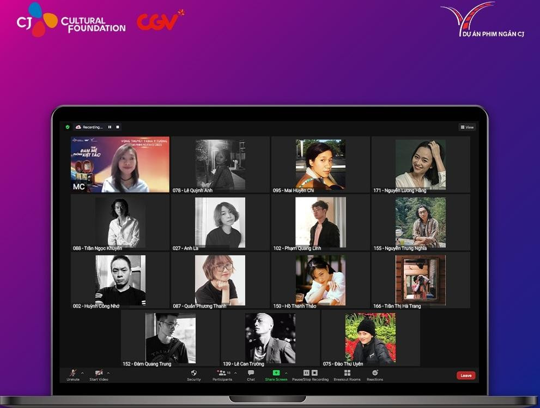Stop recording from the top-left indicator
This screenshot has height=408, width=540.
(x=117, y=127)
